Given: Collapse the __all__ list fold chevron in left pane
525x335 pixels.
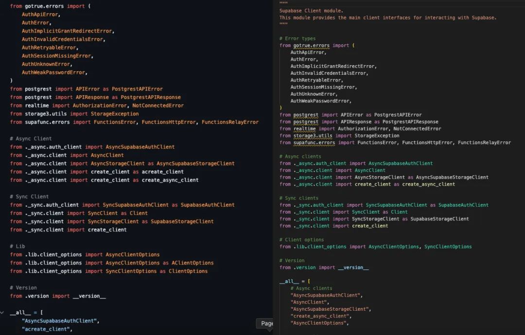Looking at the screenshot, I should (x=2, y=313).
